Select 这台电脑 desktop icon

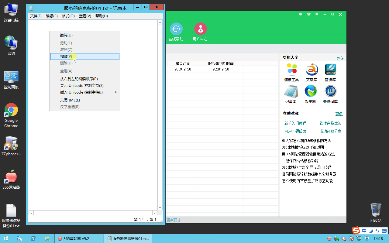coord(11,12)
